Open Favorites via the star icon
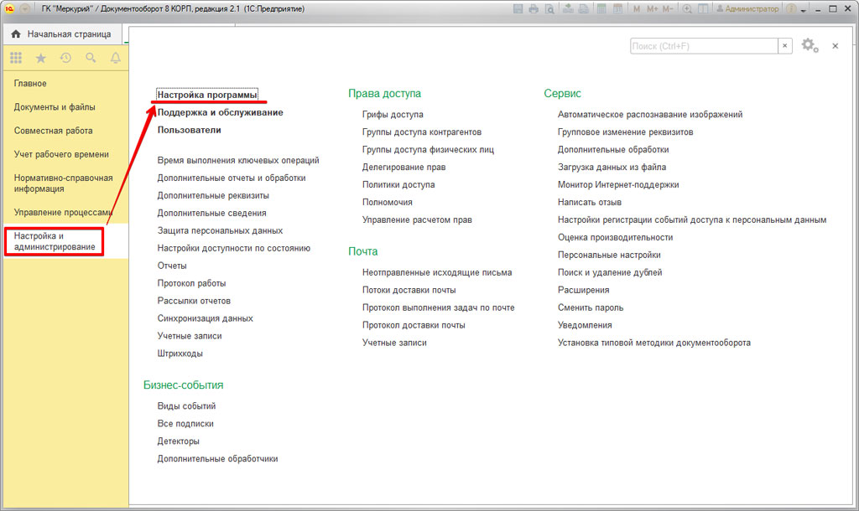The width and height of the screenshot is (859, 511). [40, 58]
